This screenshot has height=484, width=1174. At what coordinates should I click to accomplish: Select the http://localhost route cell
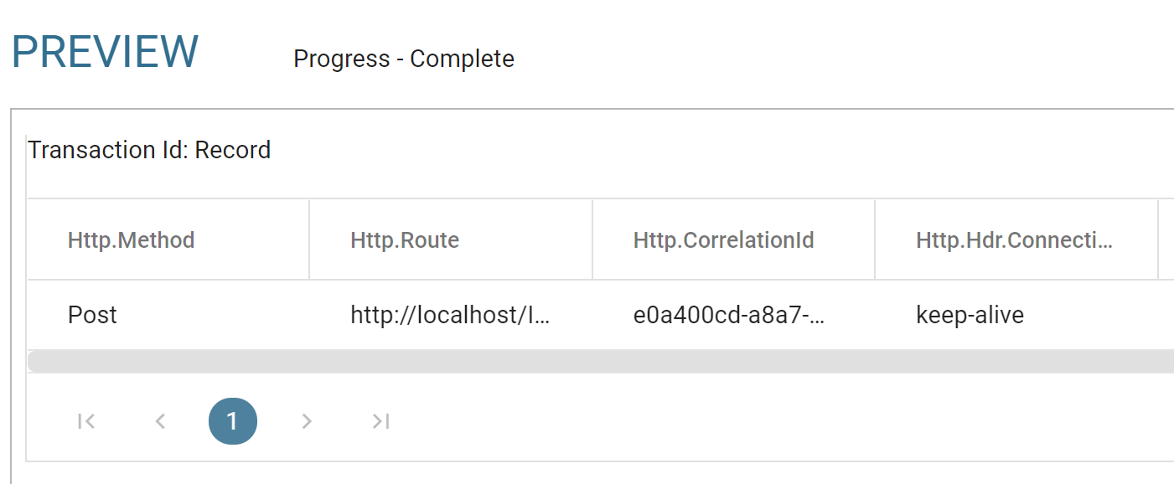coord(450,316)
